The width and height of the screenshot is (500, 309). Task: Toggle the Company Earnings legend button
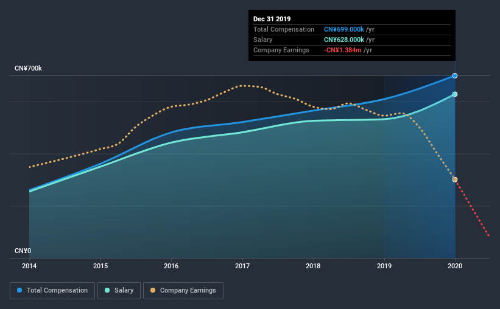click(183, 291)
